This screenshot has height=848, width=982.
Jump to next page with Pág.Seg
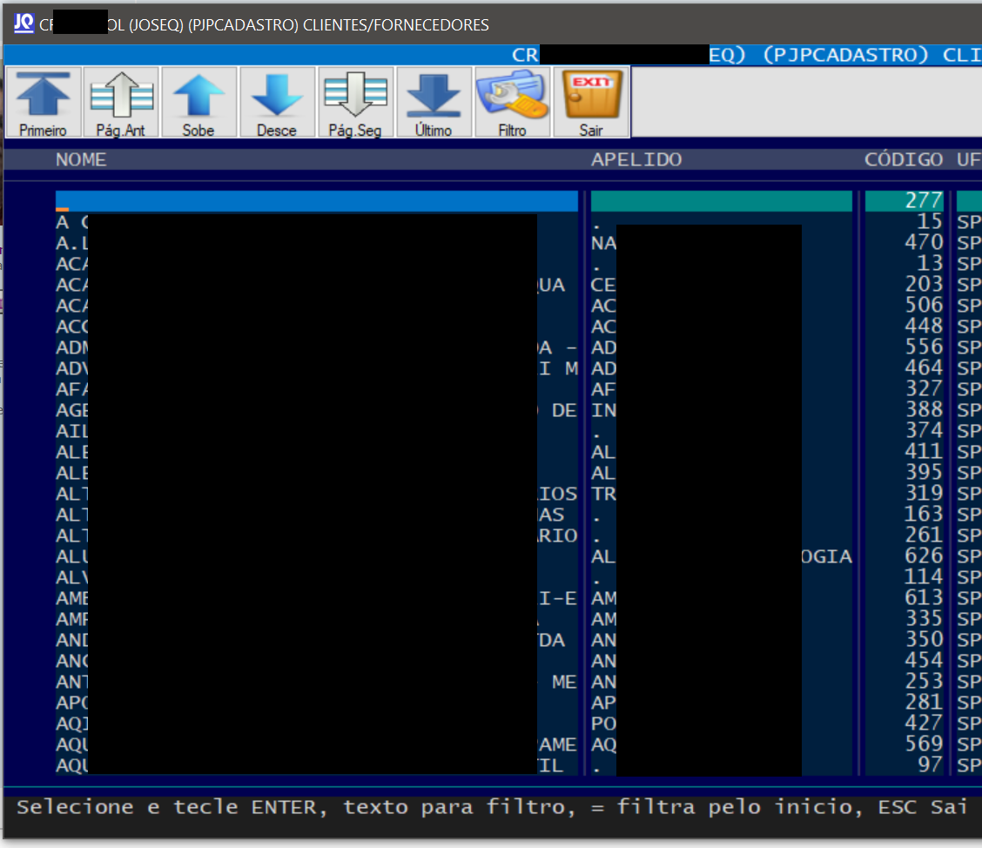click(356, 102)
